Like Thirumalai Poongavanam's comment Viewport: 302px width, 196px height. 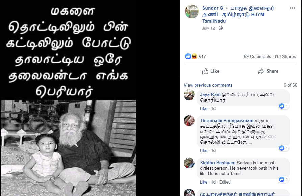pos(203,151)
